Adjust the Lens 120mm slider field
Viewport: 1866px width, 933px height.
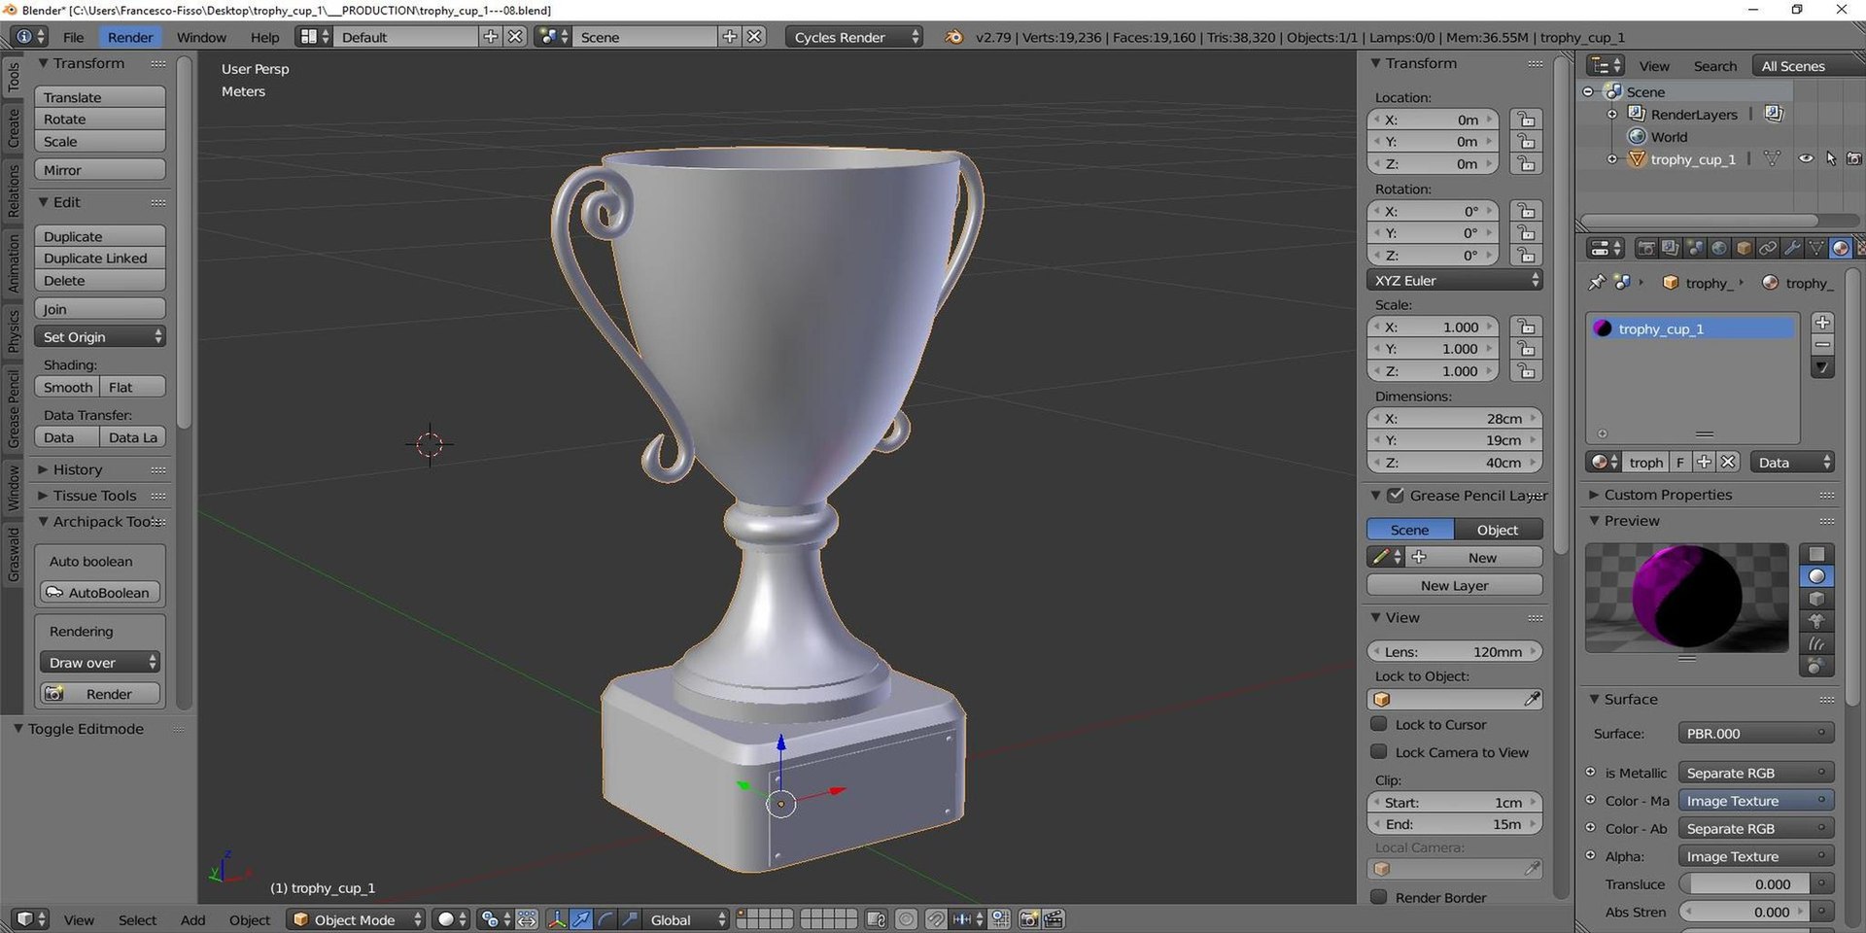pyautogui.click(x=1454, y=651)
